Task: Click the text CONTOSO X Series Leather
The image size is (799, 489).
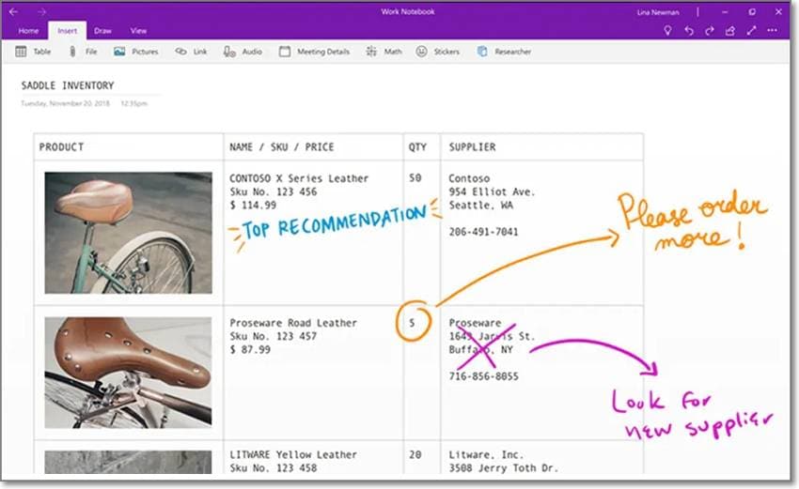Action: point(299,178)
